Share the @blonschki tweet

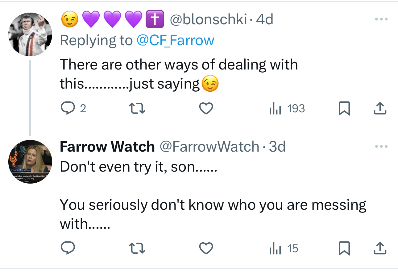(380, 109)
